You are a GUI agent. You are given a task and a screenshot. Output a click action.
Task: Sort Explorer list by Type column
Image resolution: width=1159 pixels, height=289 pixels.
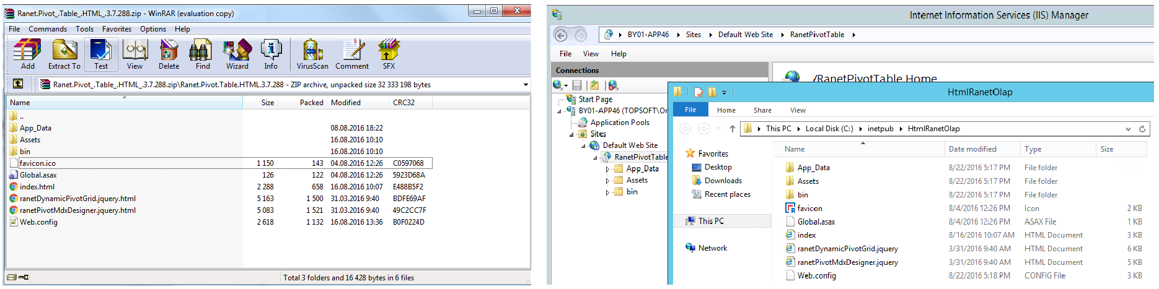1059,149
